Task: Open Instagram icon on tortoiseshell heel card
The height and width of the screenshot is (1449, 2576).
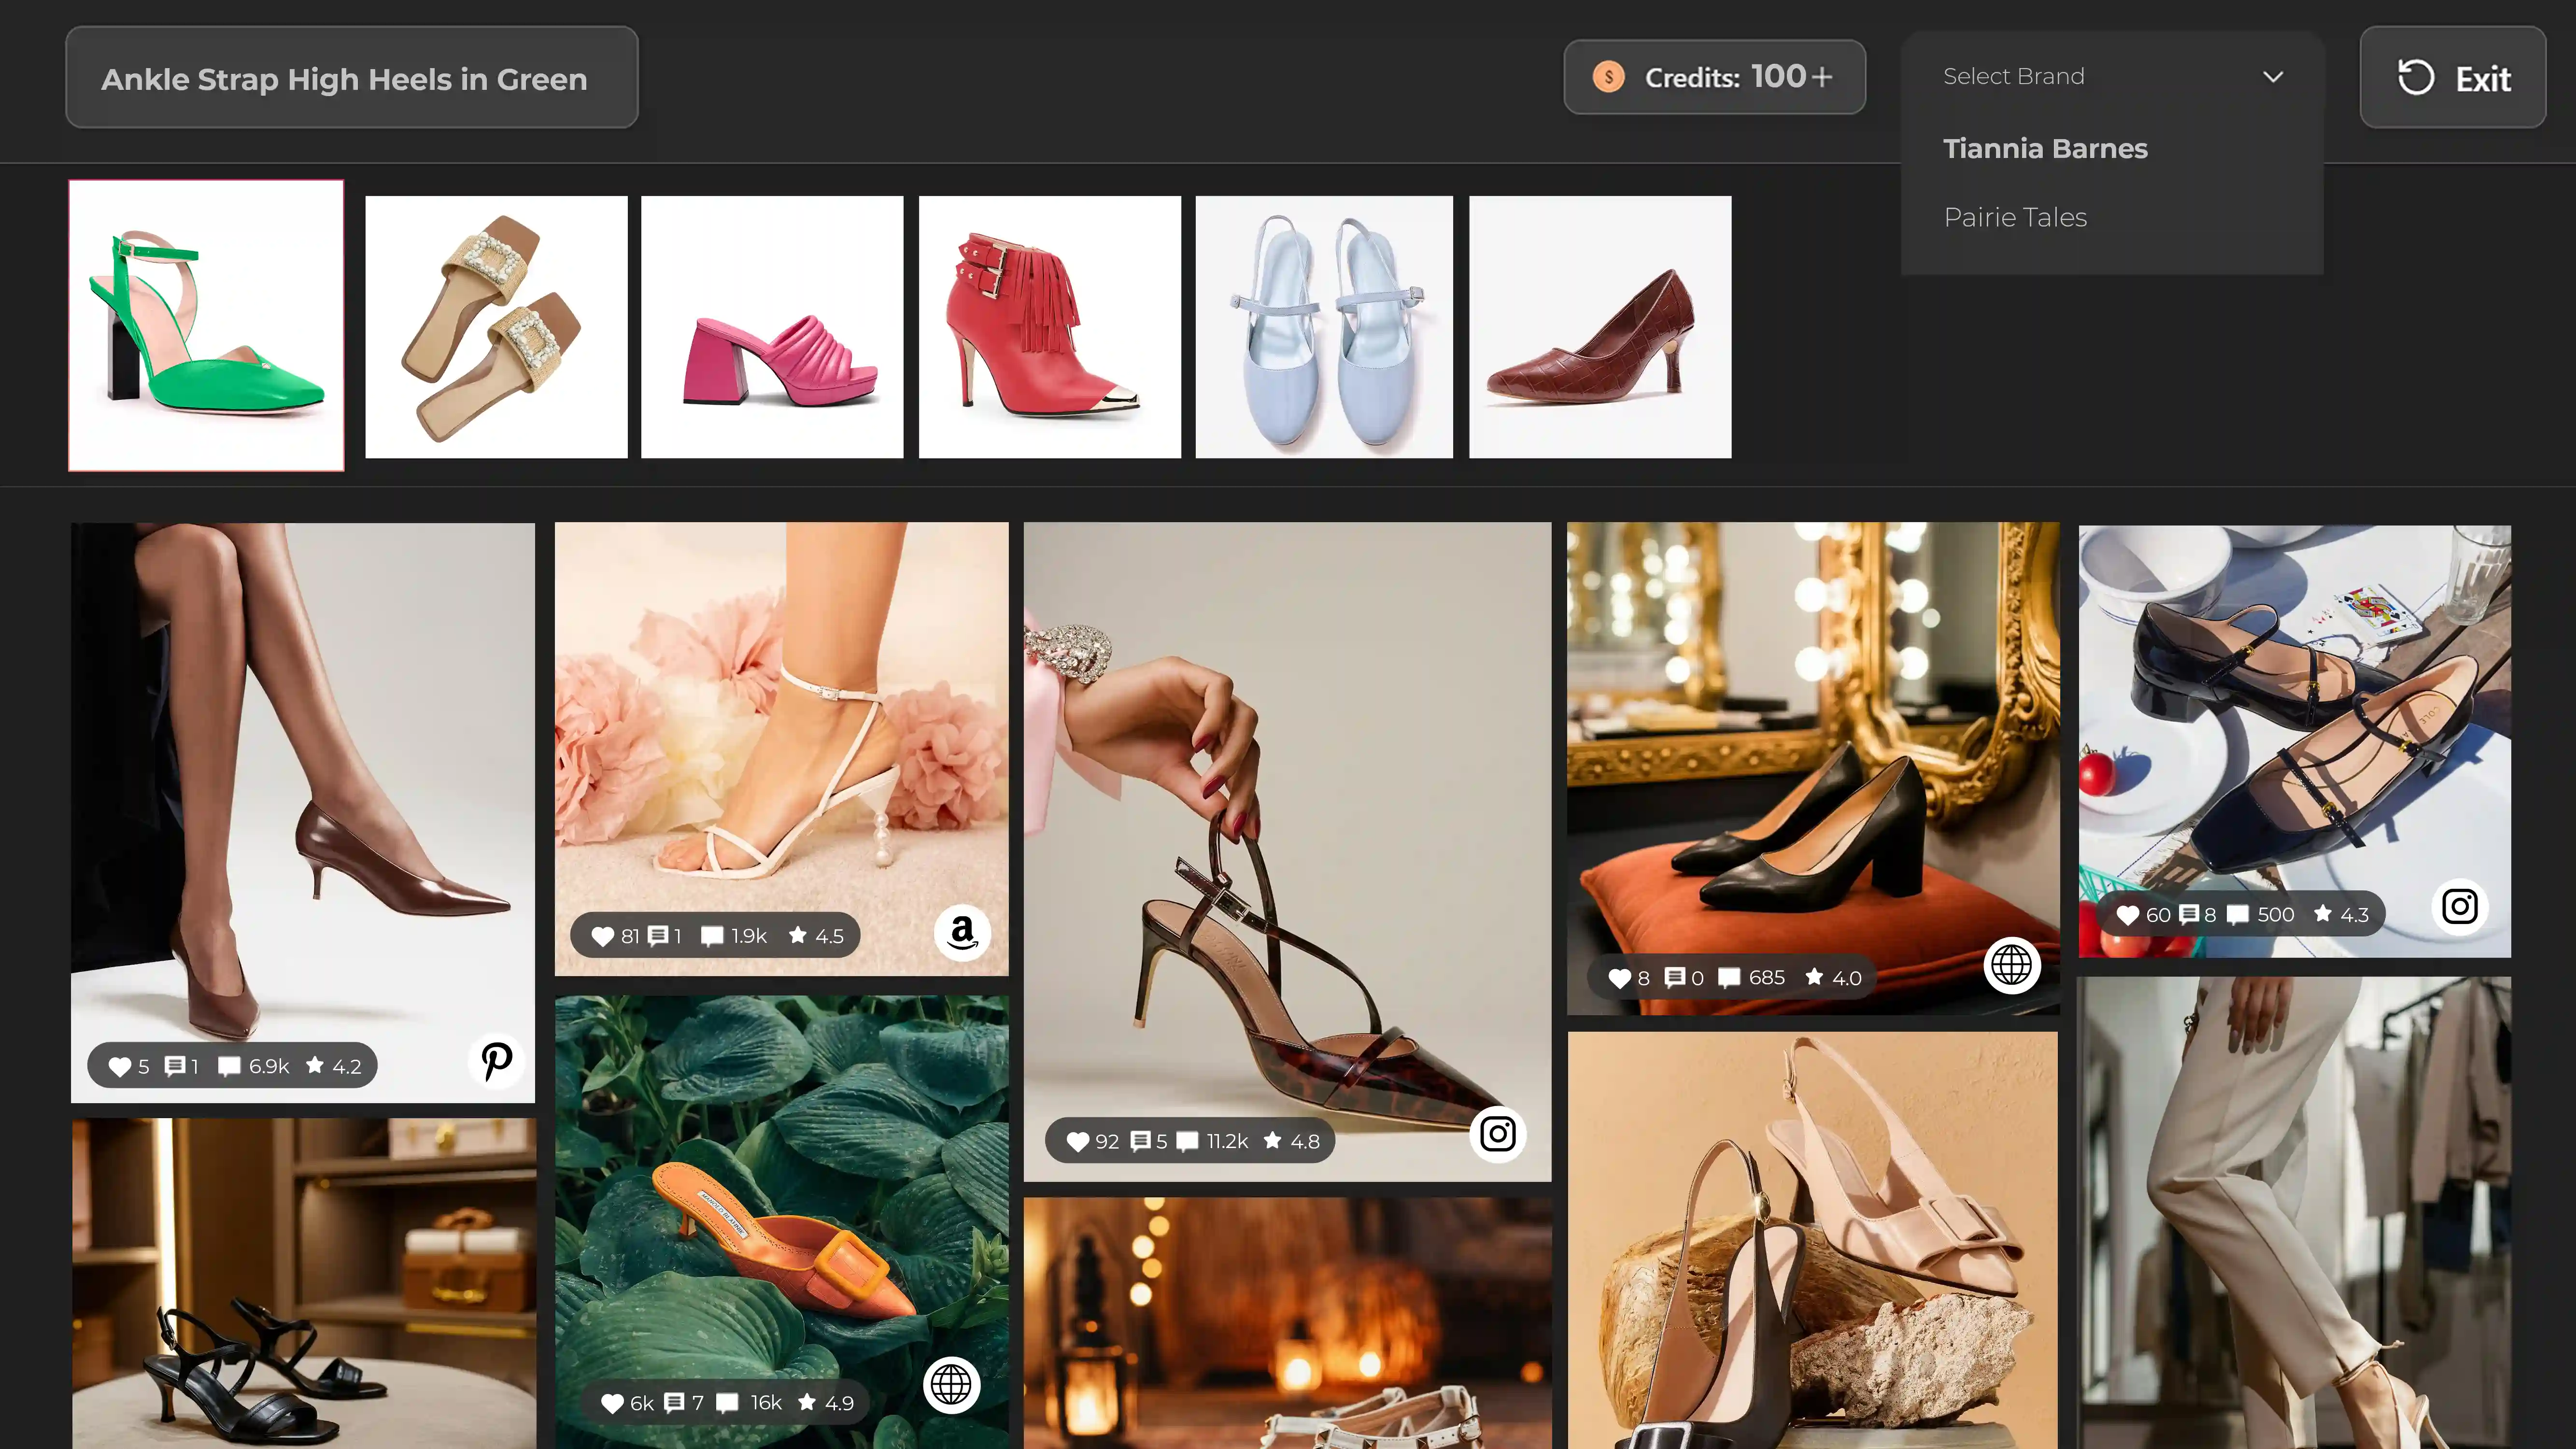Action: 1498,1134
